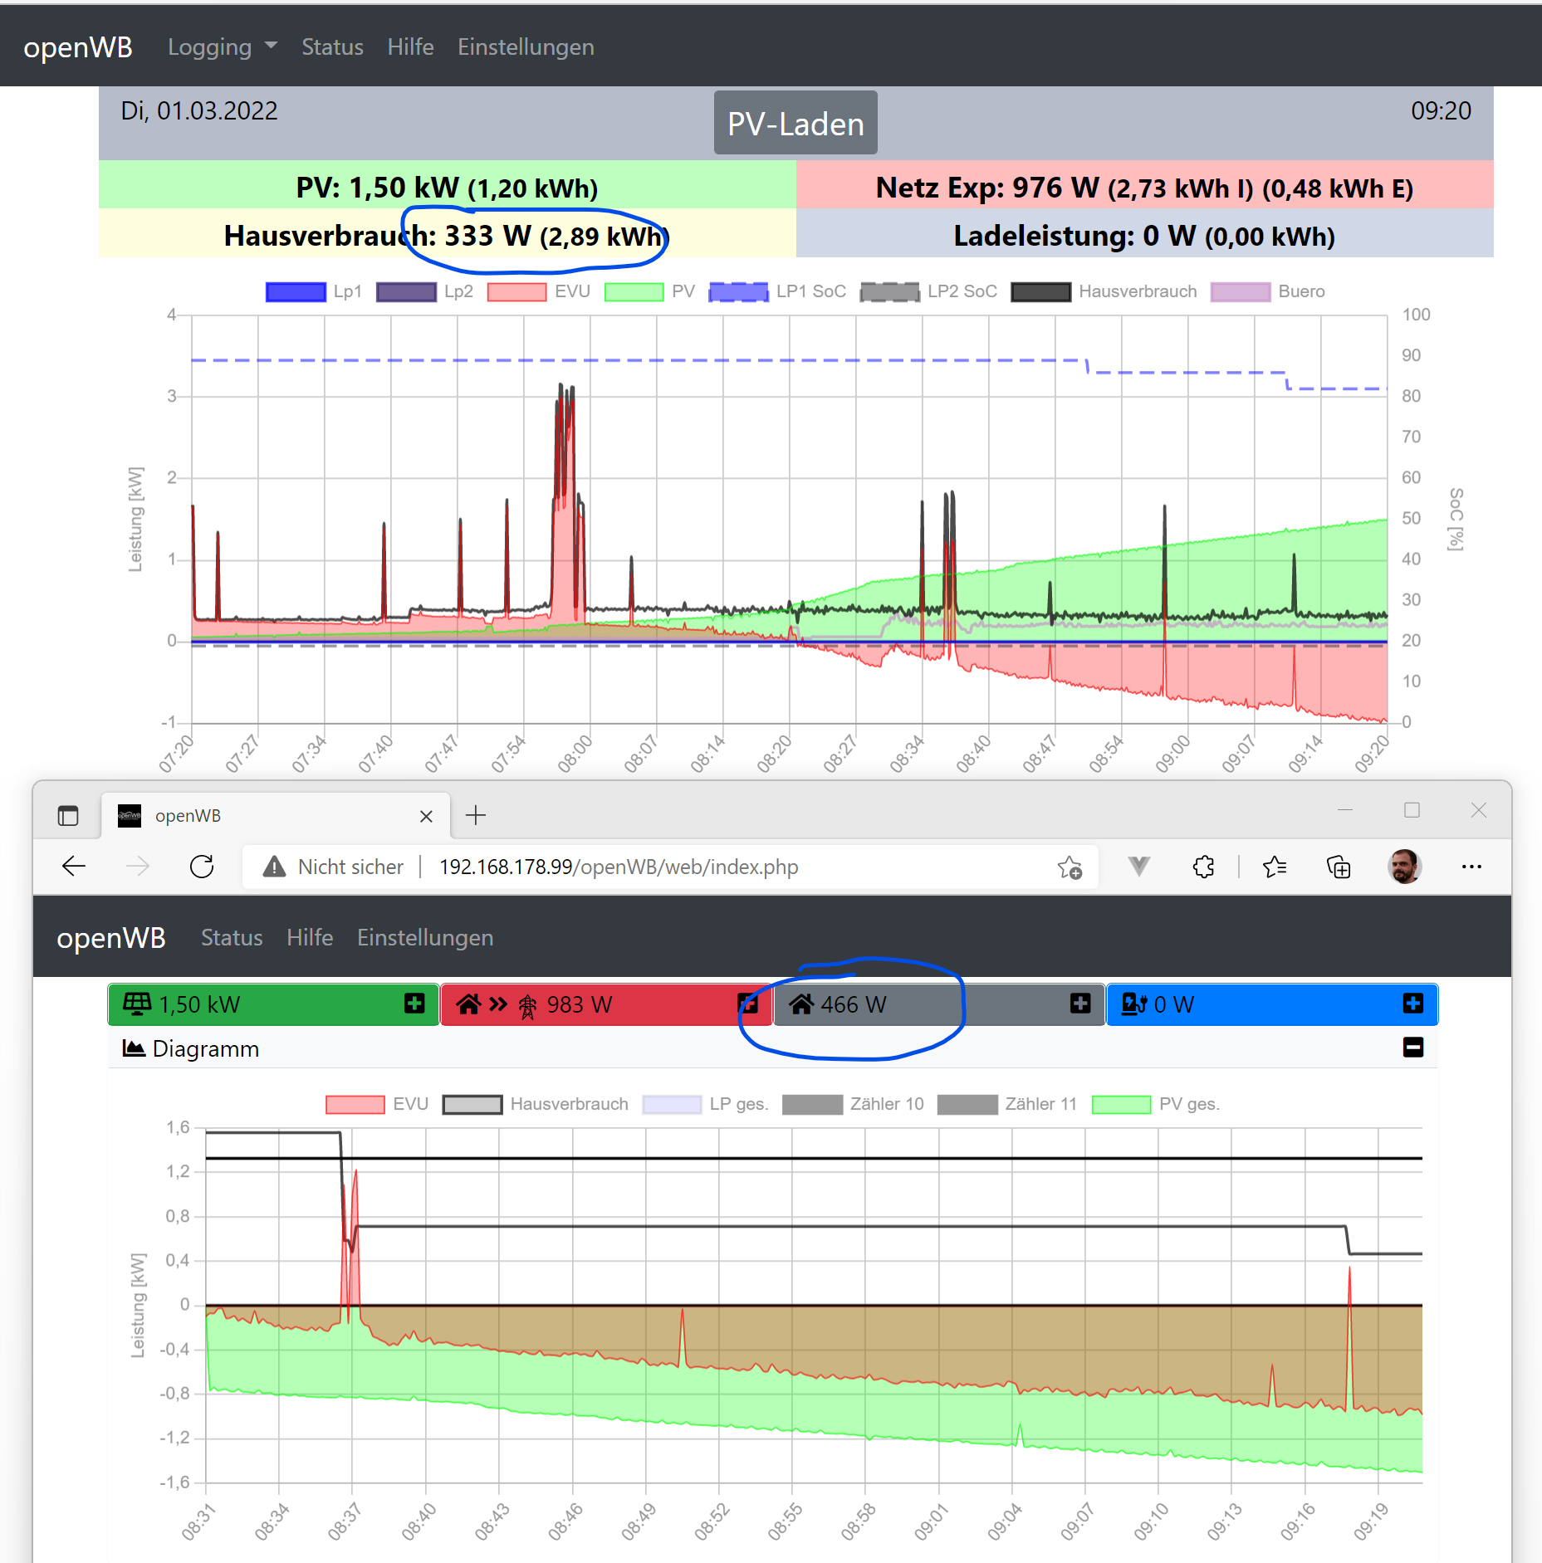
Task: Click the openWB favicon on the tab
Action: 129,815
